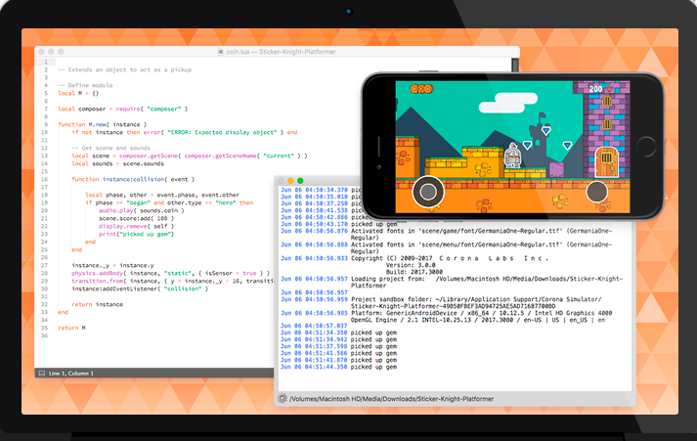The height and width of the screenshot is (441, 697).
Task: Click the print("picked up gem") line
Action: pyautogui.click(x=137, y=234)
